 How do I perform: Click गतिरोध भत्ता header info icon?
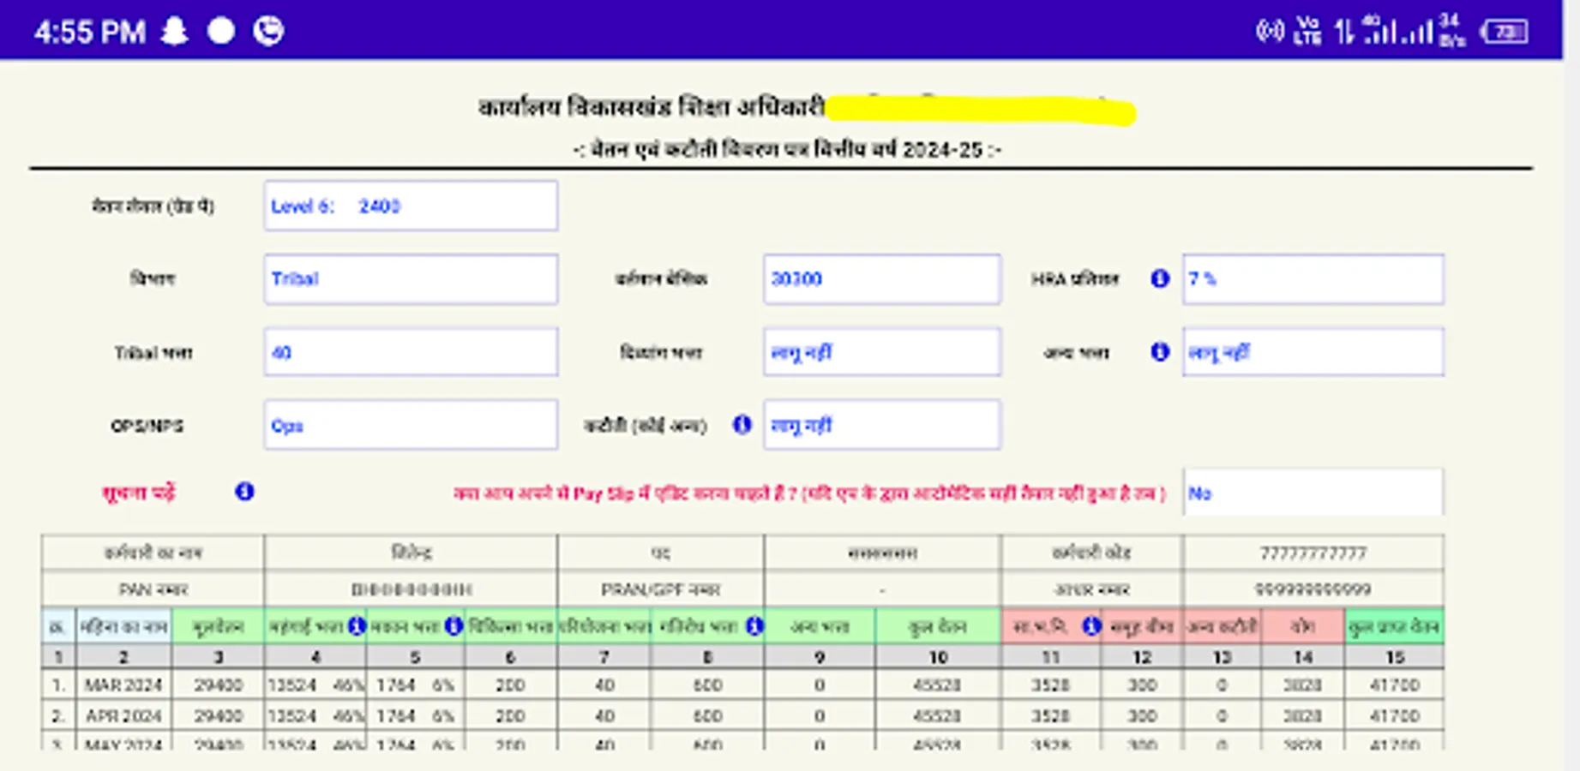point(754,626)
